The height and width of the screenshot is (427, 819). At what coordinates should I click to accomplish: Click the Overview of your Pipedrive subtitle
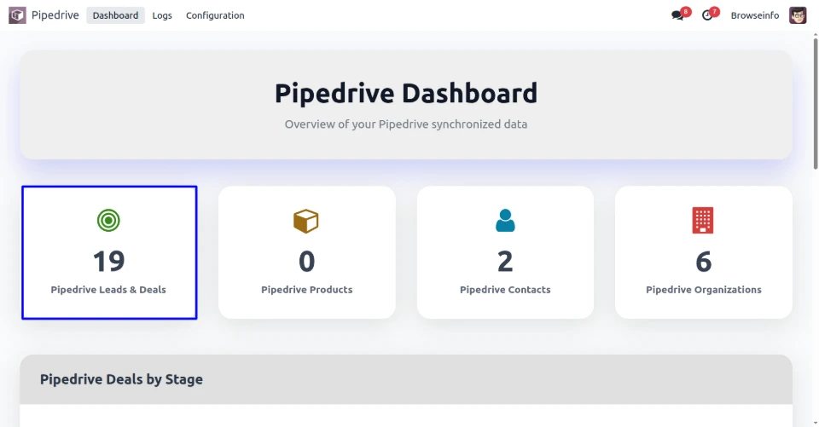click(406, 124)
